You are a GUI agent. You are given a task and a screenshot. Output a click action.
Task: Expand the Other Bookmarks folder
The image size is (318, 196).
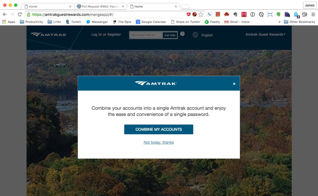click(x=299, y=22)
